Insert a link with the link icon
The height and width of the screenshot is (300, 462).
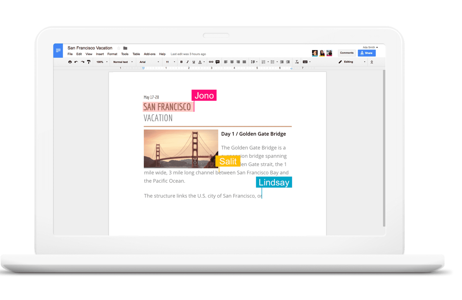211,62
